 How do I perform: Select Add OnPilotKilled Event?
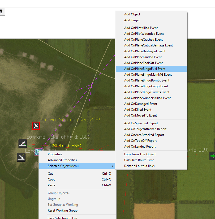[x=151, y=28]
